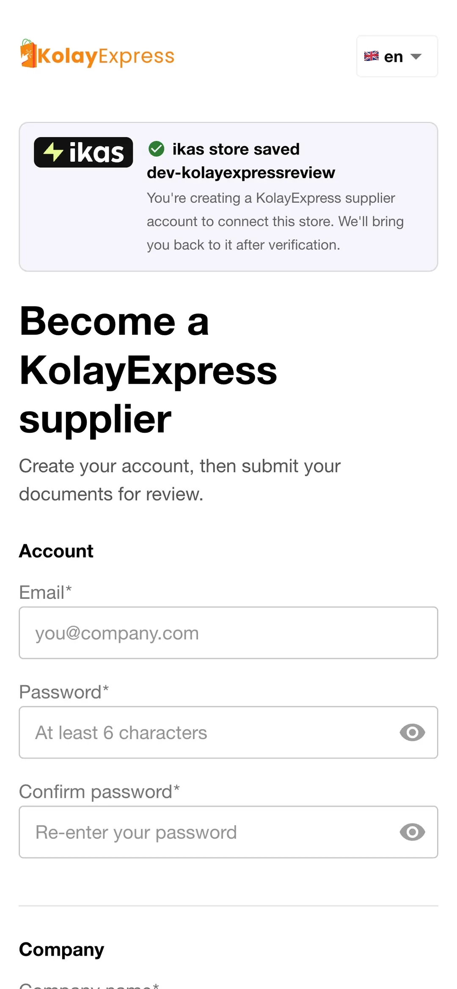Viewport: 457px width, 989px height.
Task: Show password using the Password field eye icon
Action: tap(412, 733)
